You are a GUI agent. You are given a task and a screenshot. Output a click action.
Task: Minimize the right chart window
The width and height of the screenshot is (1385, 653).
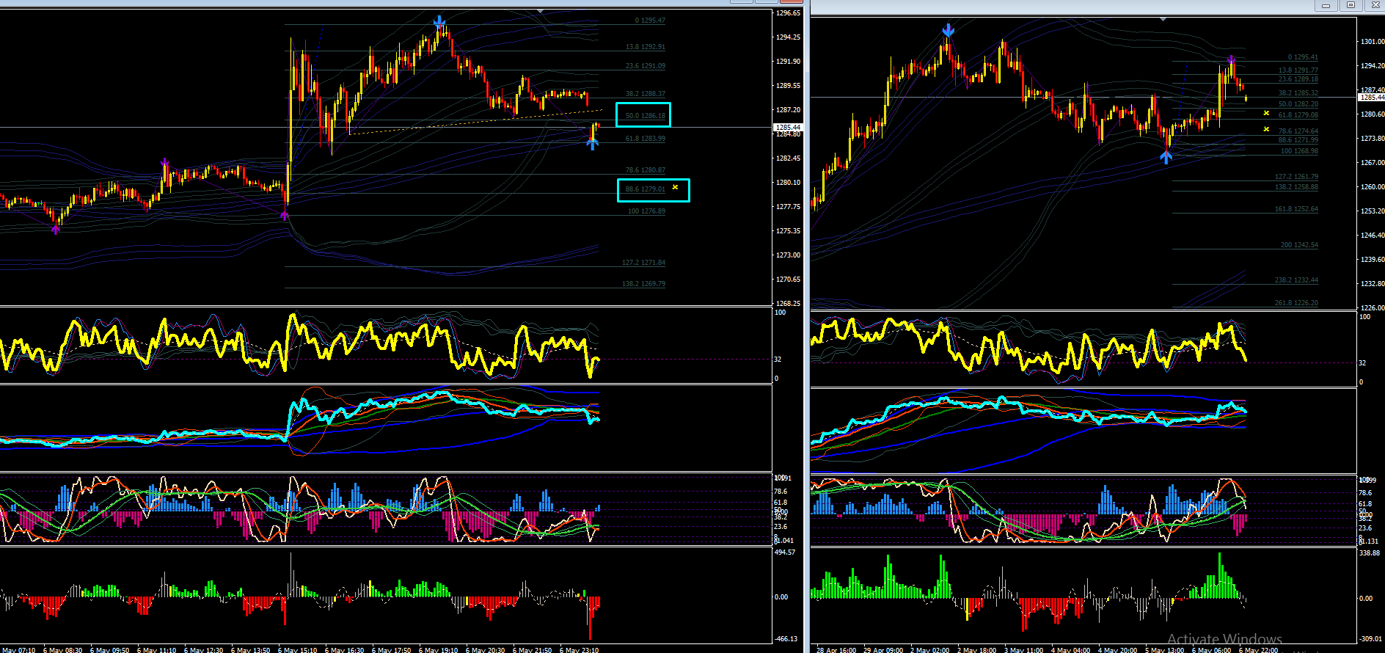pyautogui.click(x=1326, y=5)
